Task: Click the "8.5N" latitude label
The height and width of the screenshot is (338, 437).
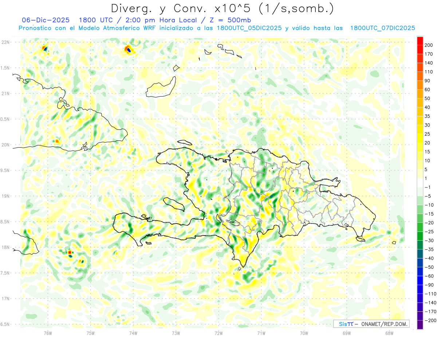Action: pos(5,222)
